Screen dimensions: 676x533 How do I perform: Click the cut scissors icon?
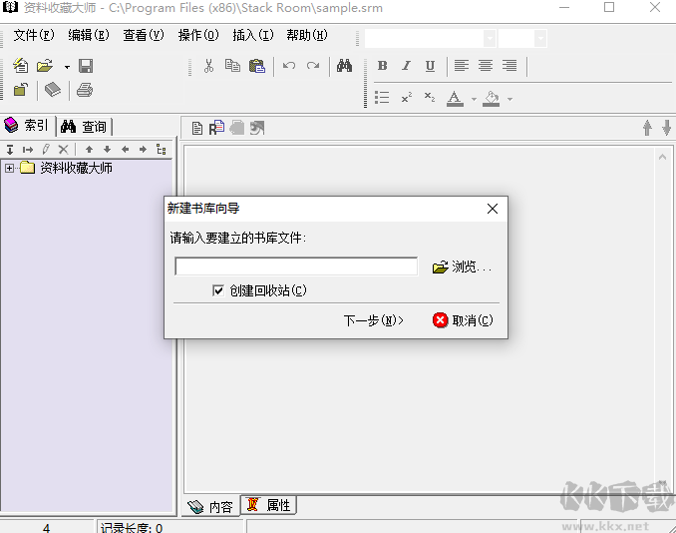208,66
